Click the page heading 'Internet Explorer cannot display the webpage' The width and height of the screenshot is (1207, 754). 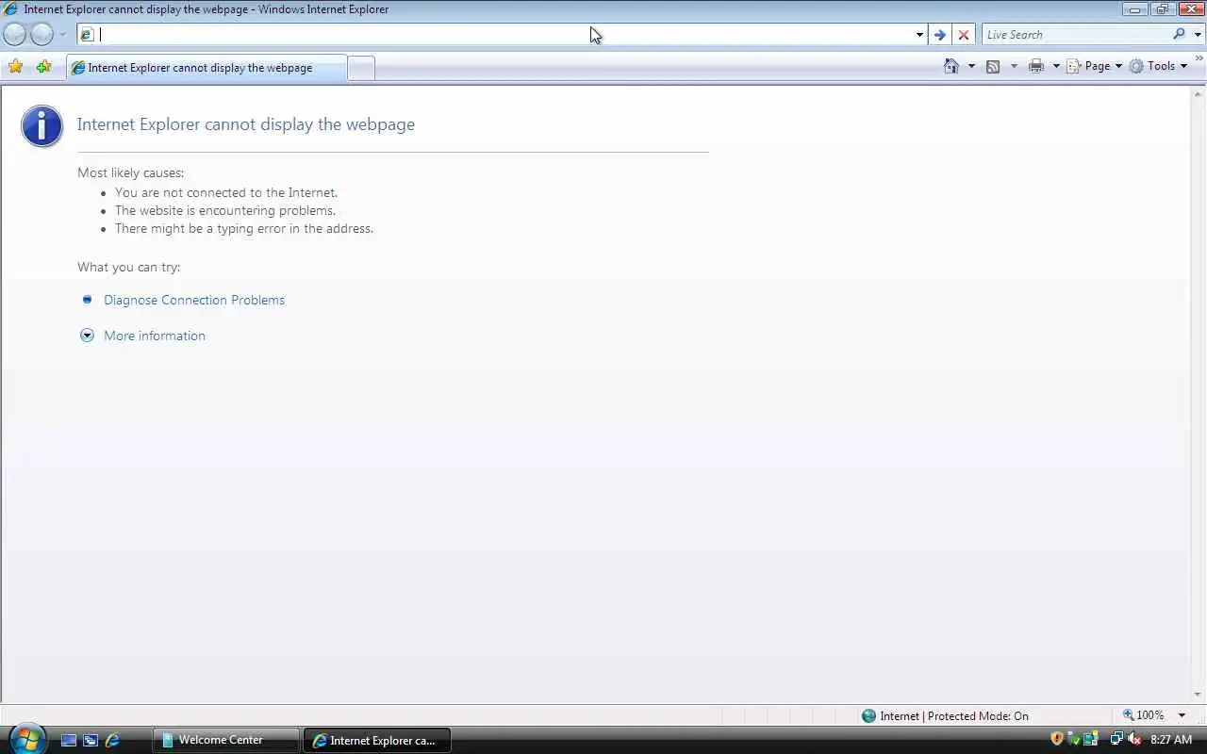pos(246,124)
